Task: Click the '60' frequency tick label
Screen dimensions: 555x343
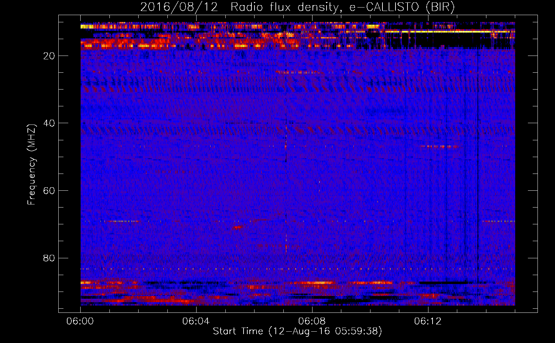Action: 49,191
